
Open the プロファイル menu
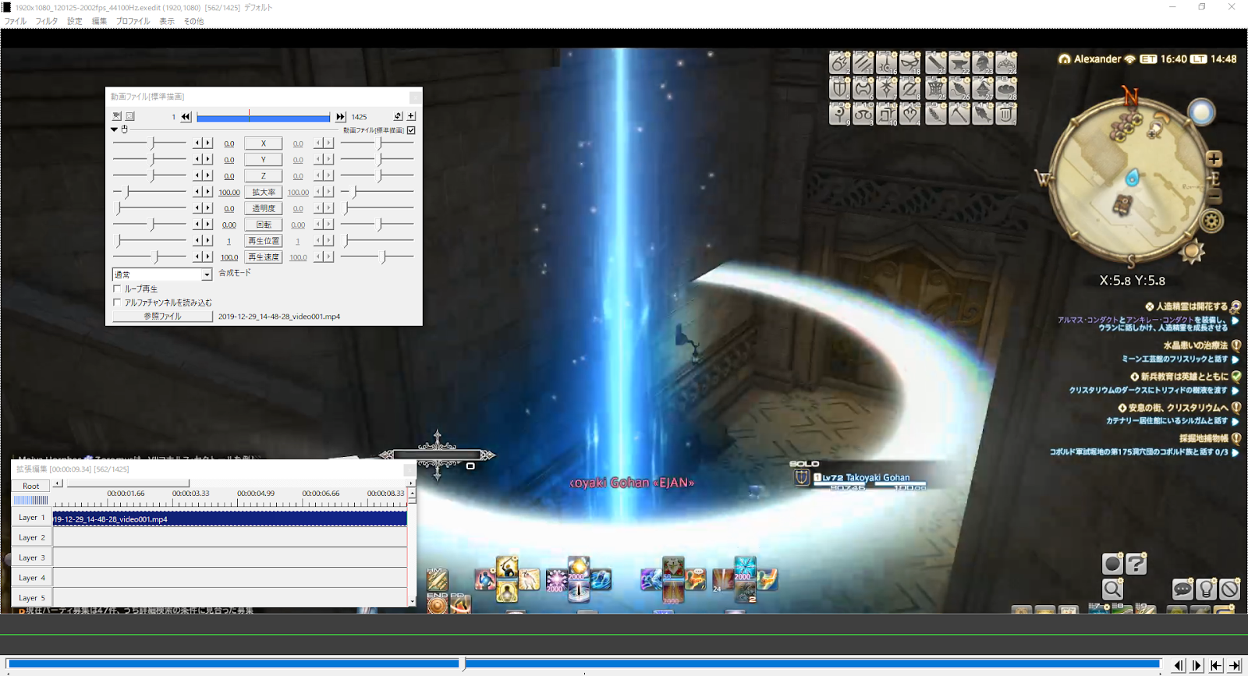[x=133, y=21]
